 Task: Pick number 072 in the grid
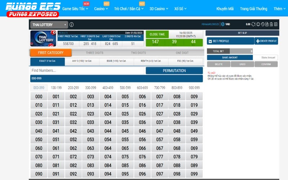(x=73, y=157)
